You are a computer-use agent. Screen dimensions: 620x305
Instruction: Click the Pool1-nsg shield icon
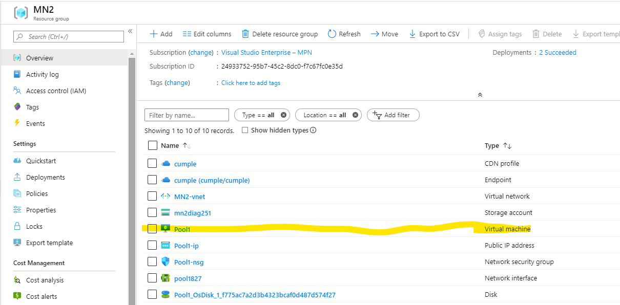click(166, 262)
